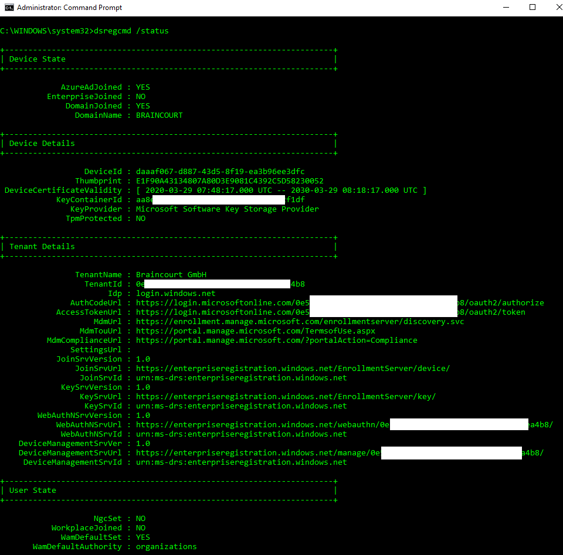563x555 pixels.
Task: Click the TpmProtected value NO
Action: coord(141,219)
